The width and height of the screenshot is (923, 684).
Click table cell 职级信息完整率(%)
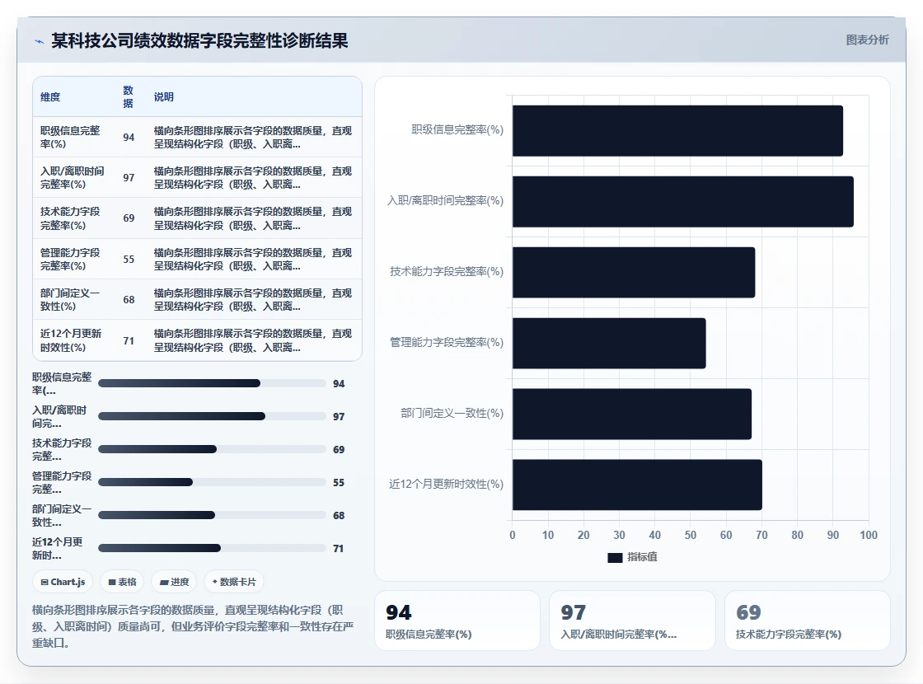[70, 137]
